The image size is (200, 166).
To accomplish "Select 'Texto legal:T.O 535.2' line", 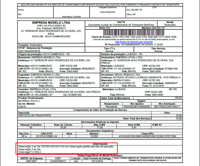I will (x=30, y=152).
